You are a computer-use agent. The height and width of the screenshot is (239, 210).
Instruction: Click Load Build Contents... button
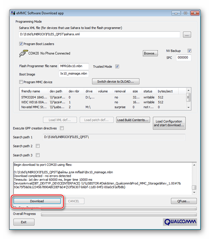coord(133,120)
